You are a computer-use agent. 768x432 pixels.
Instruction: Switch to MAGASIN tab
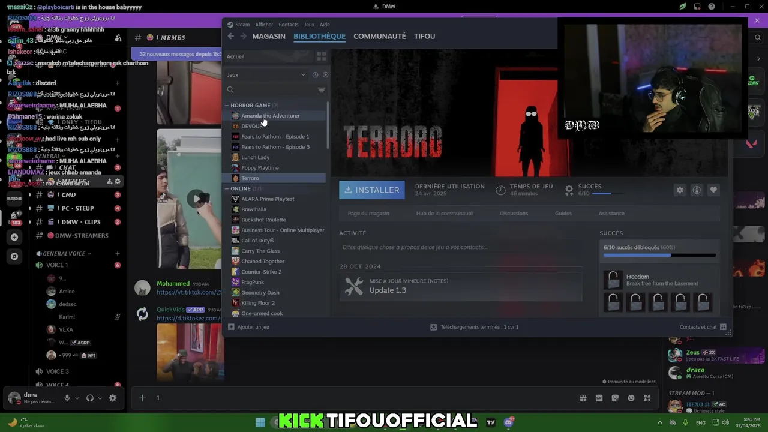coord(269,37)
